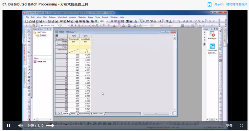Open the zoom 100% dropdown
Viewport: 249px width, 131px height.
tap(107, 21)
